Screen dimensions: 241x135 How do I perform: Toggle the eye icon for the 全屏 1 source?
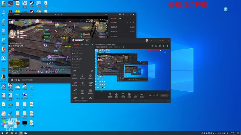[x=73, y=59]
